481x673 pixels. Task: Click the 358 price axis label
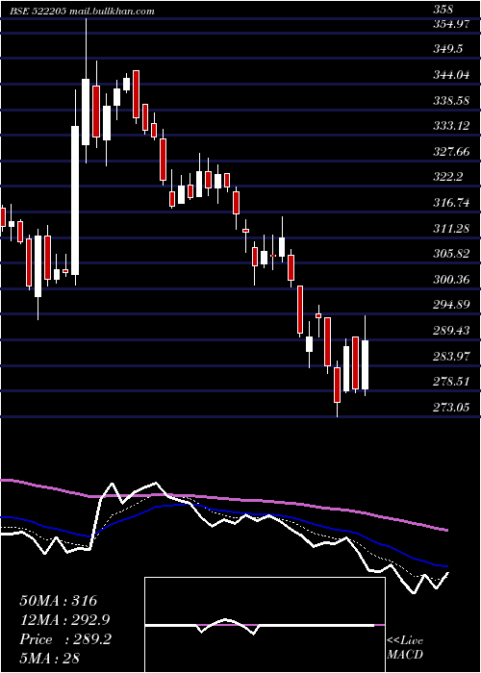(x=443, y=10)
